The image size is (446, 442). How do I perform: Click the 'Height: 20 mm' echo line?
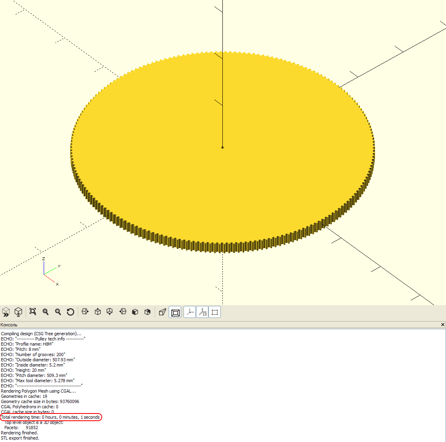point(23,370)
